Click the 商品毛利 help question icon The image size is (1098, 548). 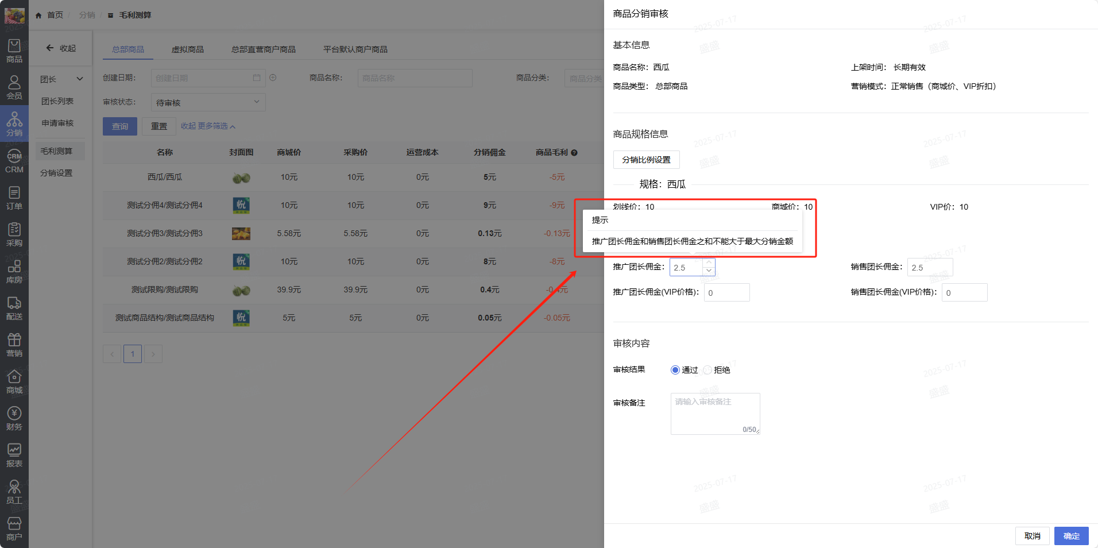[x=574, y=153]
